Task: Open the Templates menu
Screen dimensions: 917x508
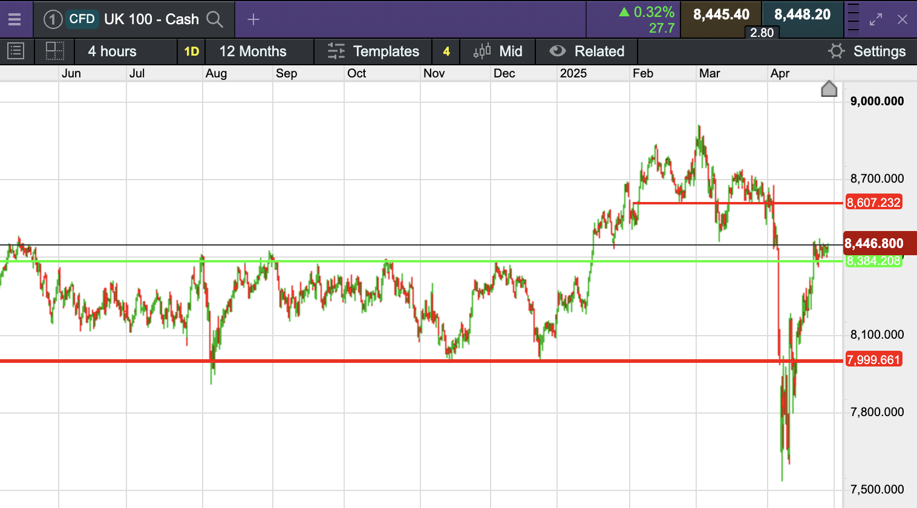Action: pos(373,51)
